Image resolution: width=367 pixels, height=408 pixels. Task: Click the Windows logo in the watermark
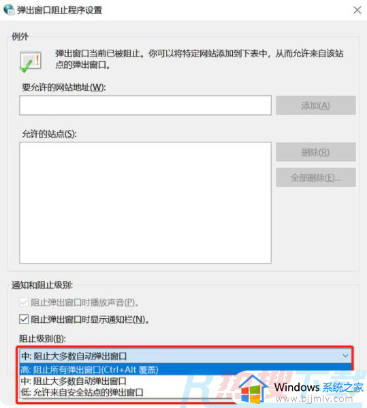251,393
